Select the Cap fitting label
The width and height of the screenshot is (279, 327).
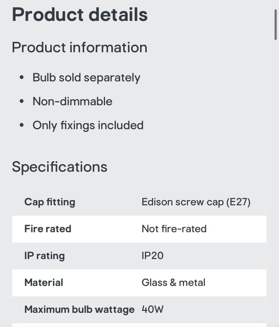click(50, 202)
